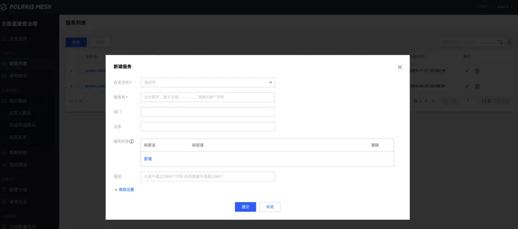Image resolution: width=518 pixels, height=229 pixels.
Task: Click the 关闭 button
Action: tap(270, 207)
